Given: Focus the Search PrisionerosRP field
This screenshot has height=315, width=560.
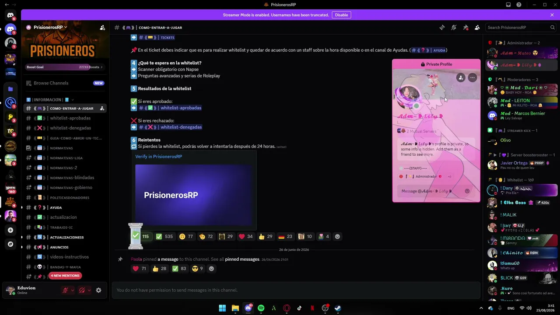Looking at the screenshot, I should (521, 28).
